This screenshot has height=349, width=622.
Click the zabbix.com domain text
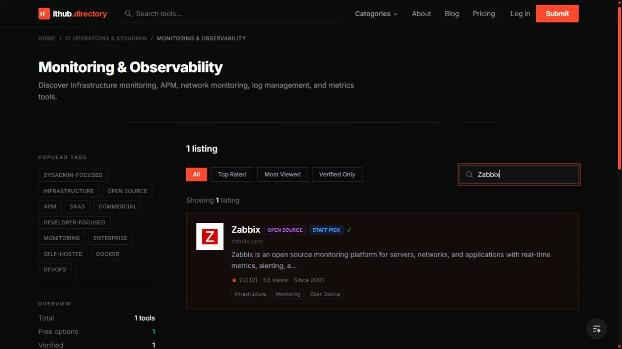[247, 241]
